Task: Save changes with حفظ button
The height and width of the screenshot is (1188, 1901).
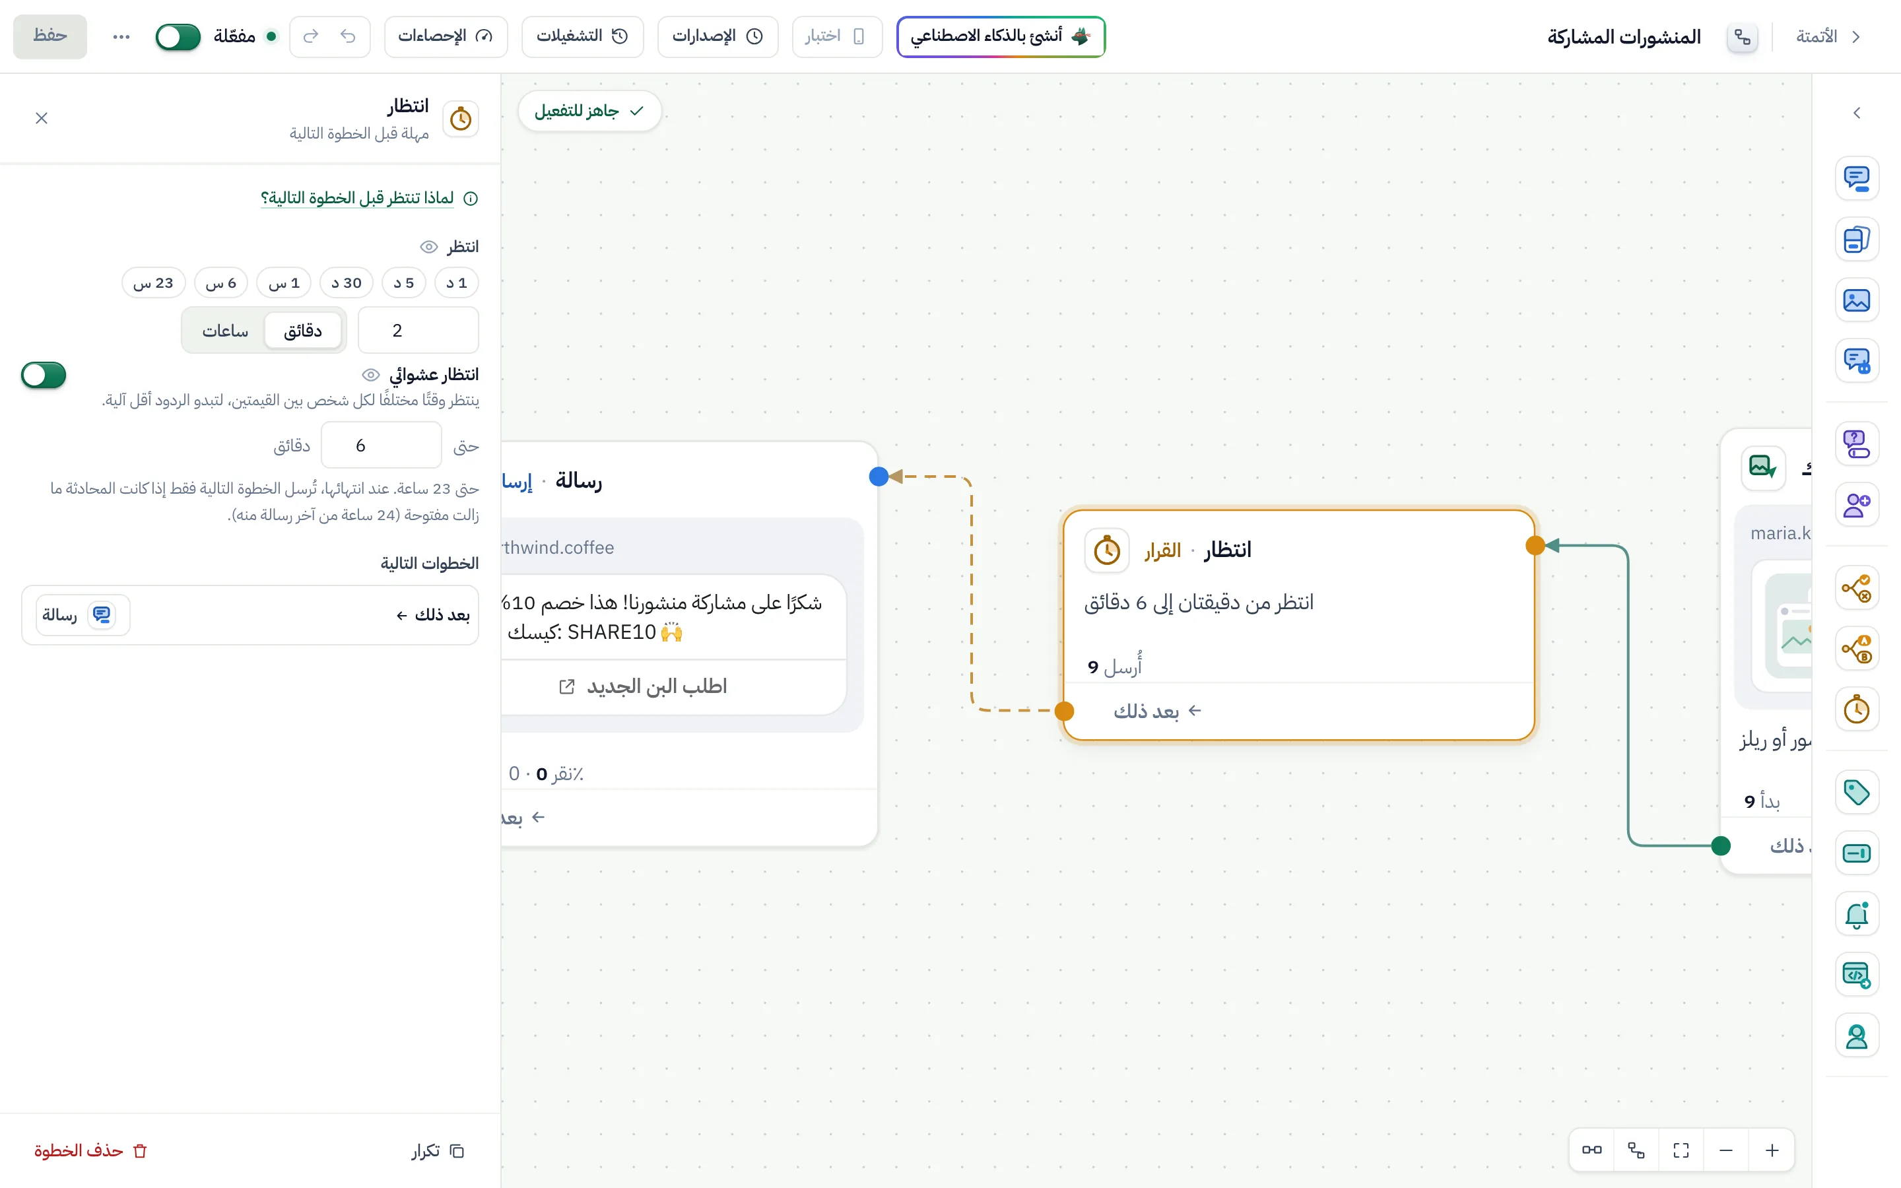Action: pos(50,36)
